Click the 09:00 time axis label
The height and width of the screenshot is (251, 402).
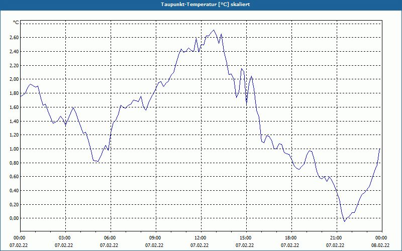(x=156, y=238)
